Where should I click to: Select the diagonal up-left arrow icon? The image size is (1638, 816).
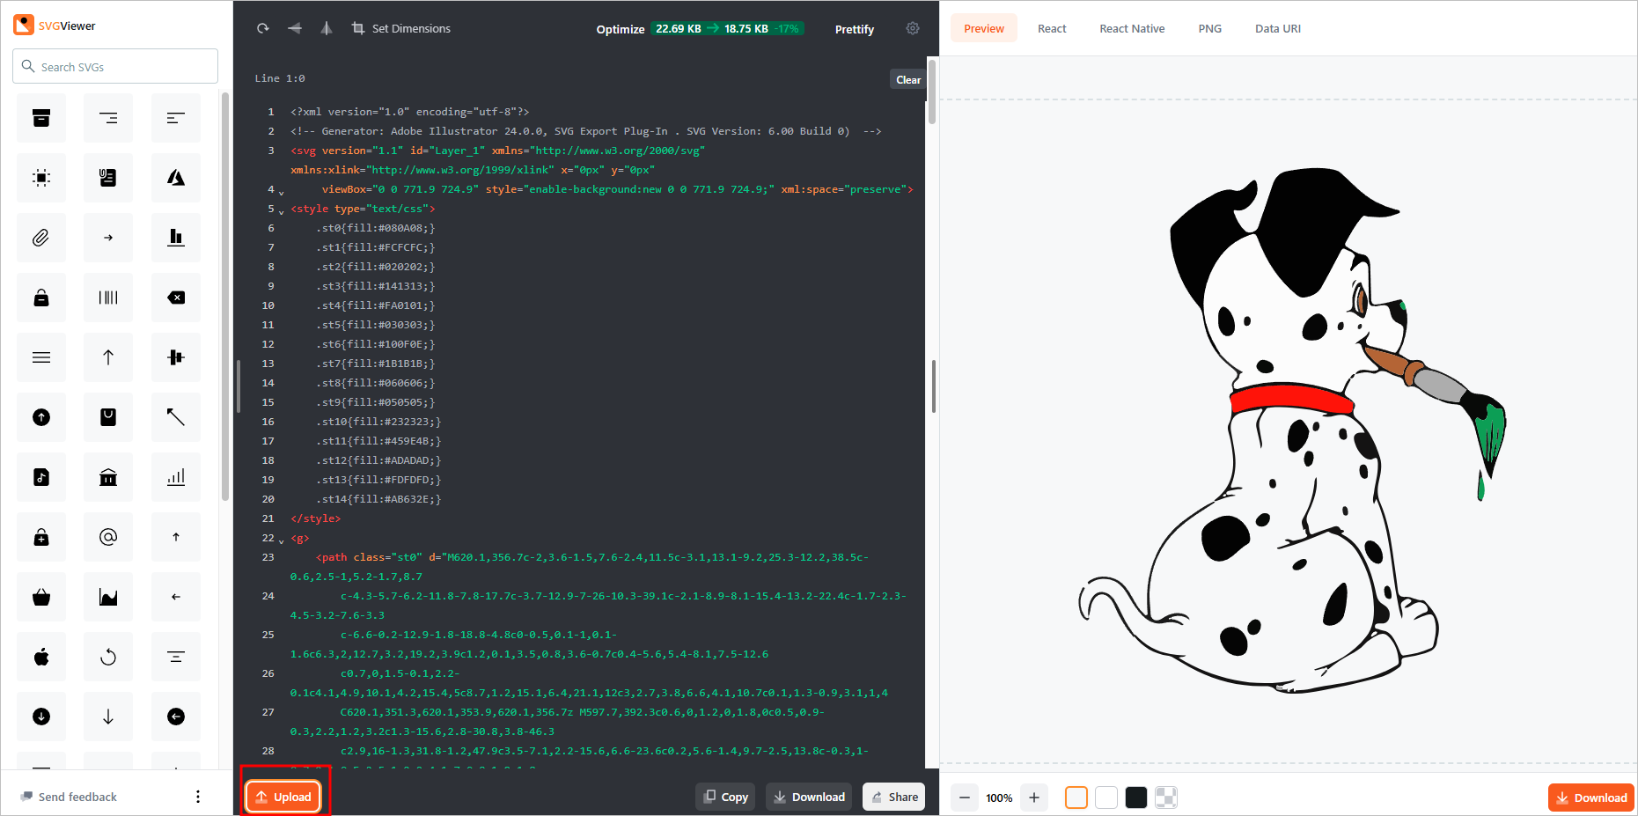point(176,417)
